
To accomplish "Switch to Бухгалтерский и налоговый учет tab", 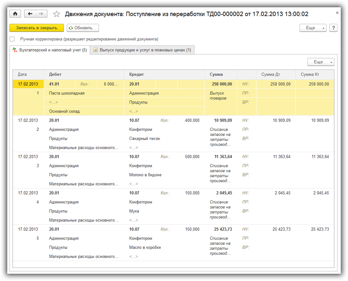I will tap(49, 50).
